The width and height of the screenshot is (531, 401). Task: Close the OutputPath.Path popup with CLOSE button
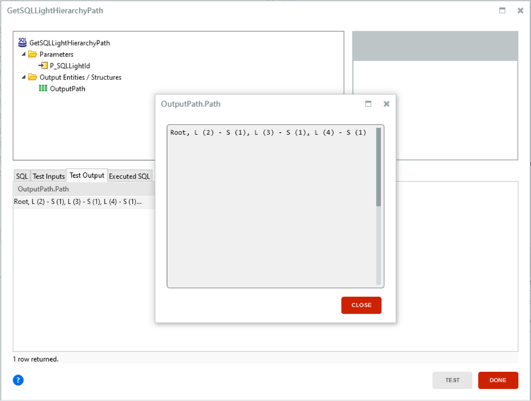coord(361,305)
